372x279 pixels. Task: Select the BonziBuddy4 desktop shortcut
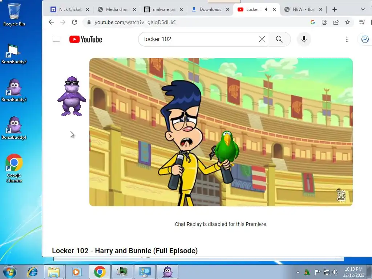14,128
